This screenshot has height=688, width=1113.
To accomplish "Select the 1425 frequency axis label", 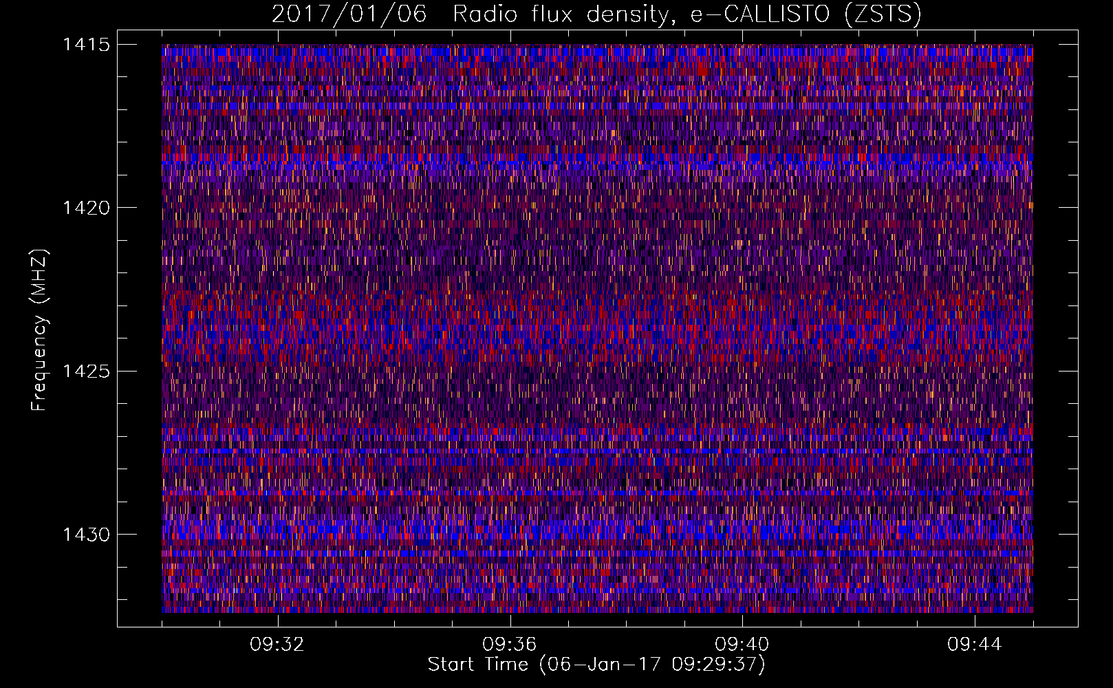I will [86, 372].
